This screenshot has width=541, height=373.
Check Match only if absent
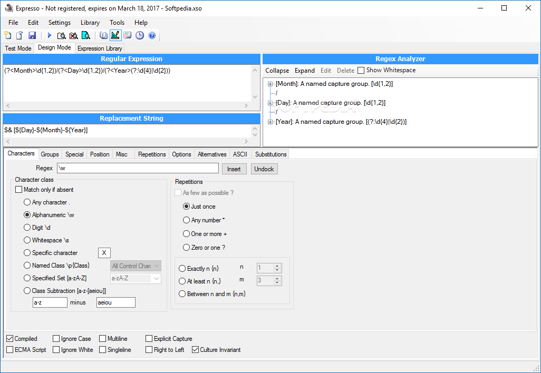19,190
